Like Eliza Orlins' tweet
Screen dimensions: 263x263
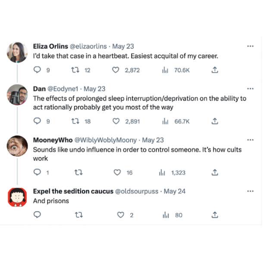point(116,70)
